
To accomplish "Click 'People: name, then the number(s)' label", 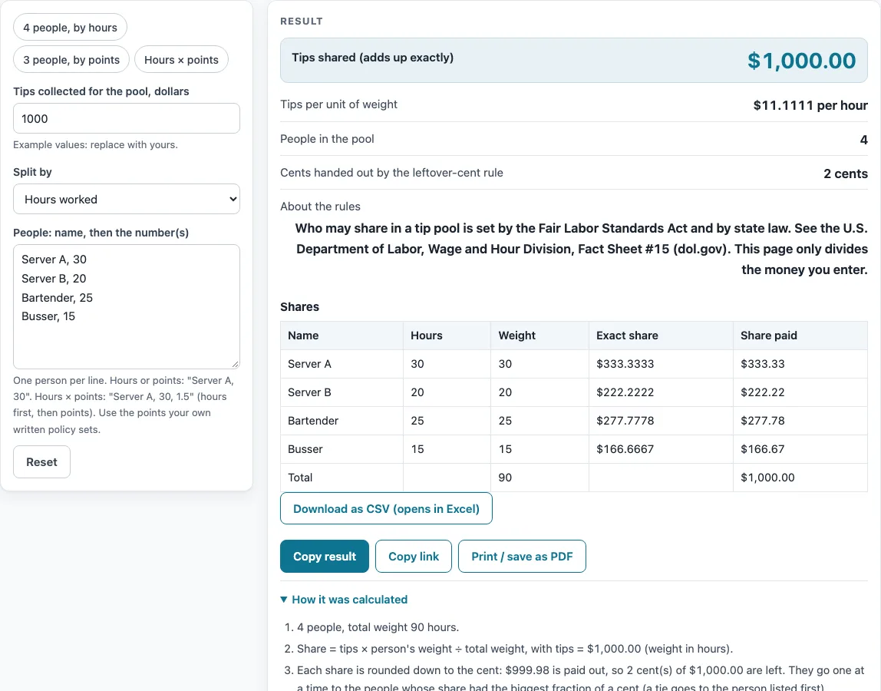I will (101, 233).
